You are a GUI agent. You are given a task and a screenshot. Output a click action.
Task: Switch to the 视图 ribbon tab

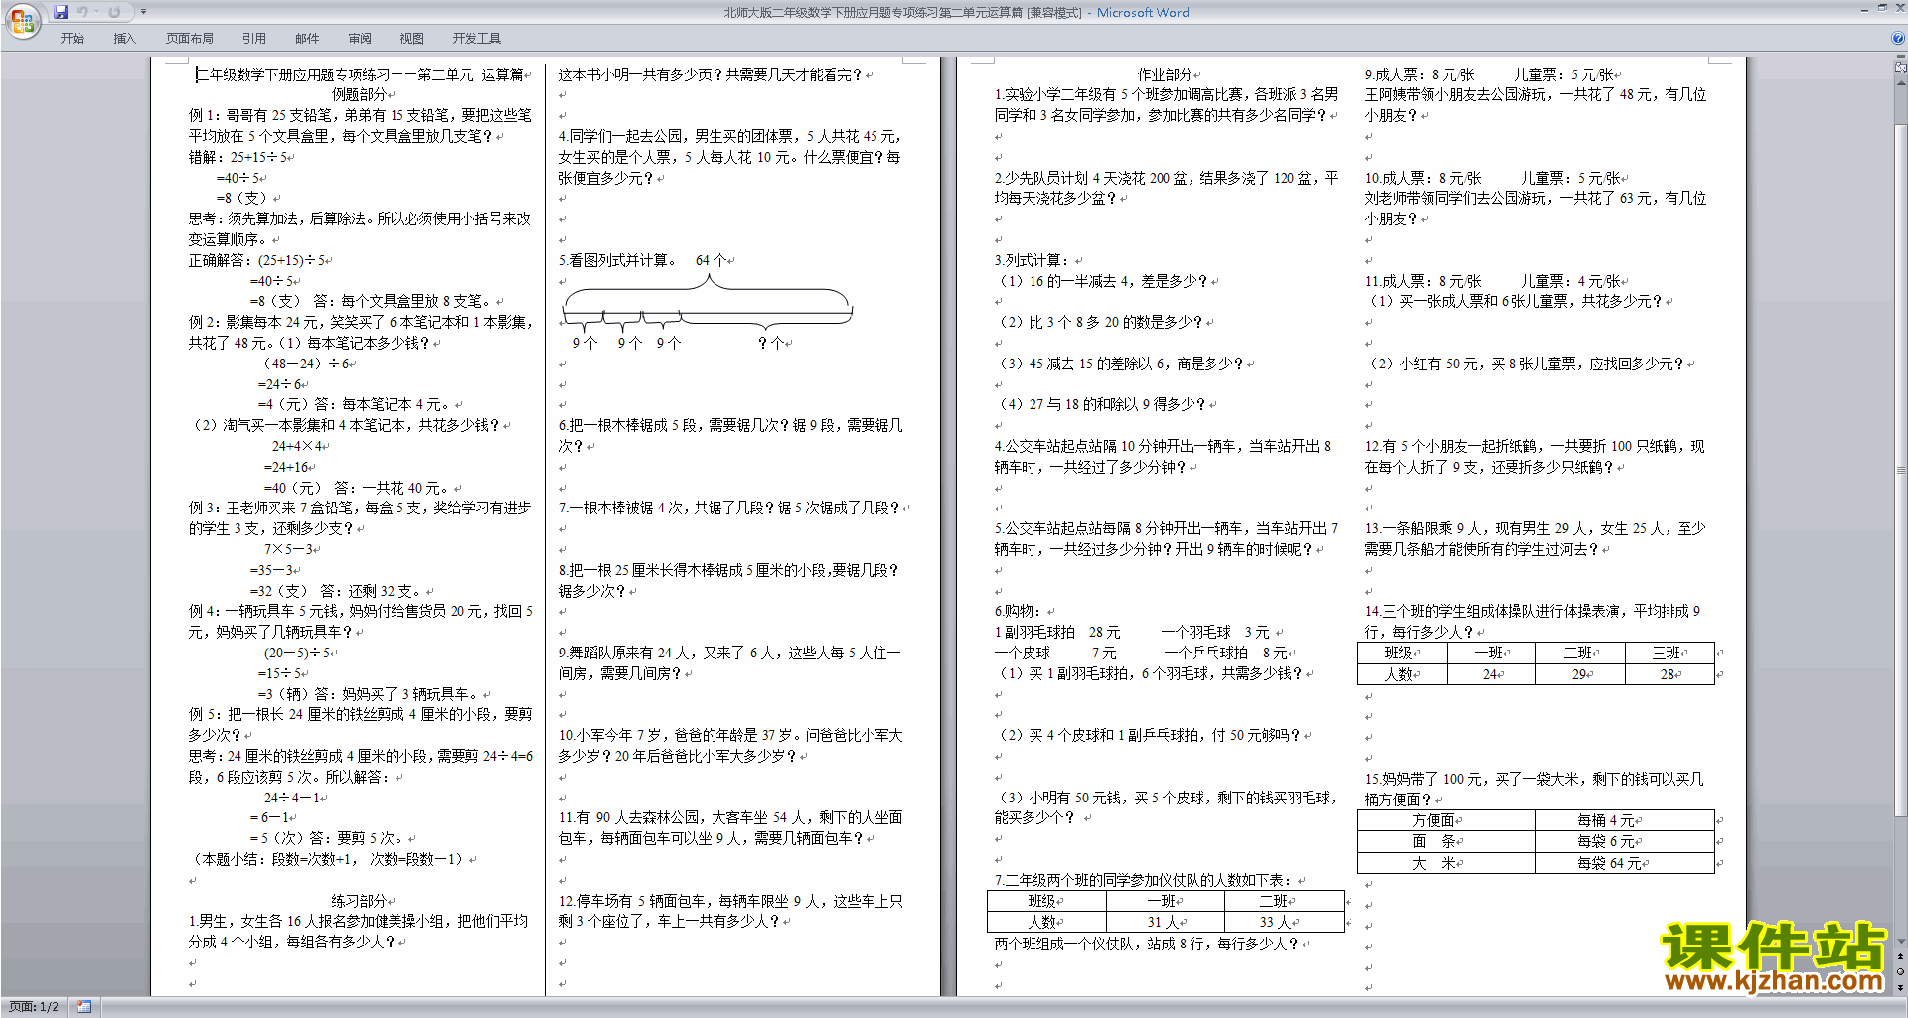tap(412, 39)
